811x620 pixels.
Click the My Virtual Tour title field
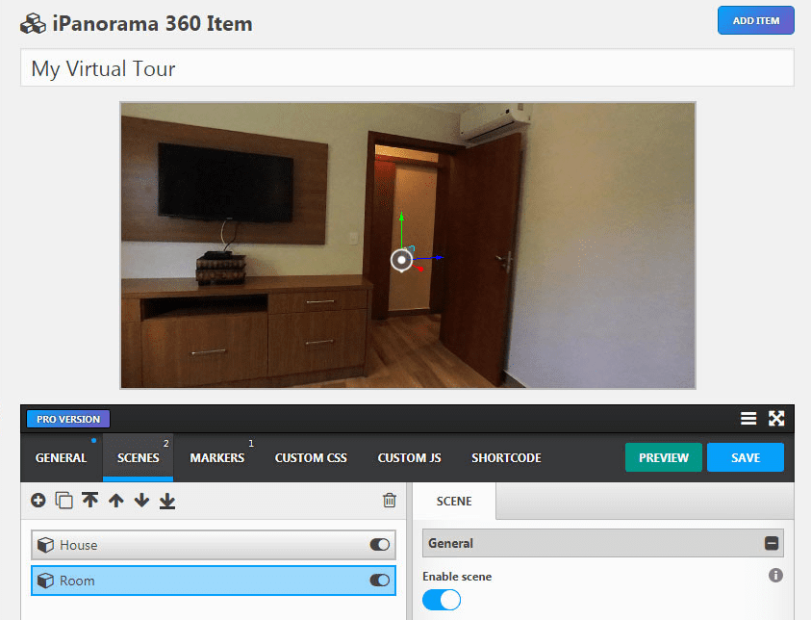point(192,67)
